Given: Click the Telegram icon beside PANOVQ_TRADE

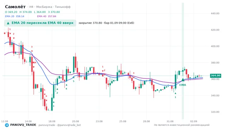Looking at the screenshot, I should tap(7, 125).
